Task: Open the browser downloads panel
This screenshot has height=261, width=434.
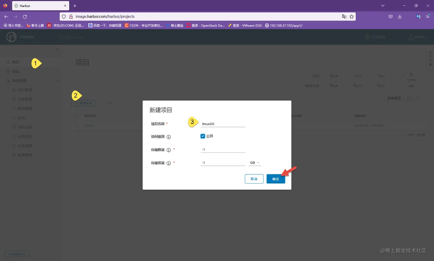Action: click(400, 17)
